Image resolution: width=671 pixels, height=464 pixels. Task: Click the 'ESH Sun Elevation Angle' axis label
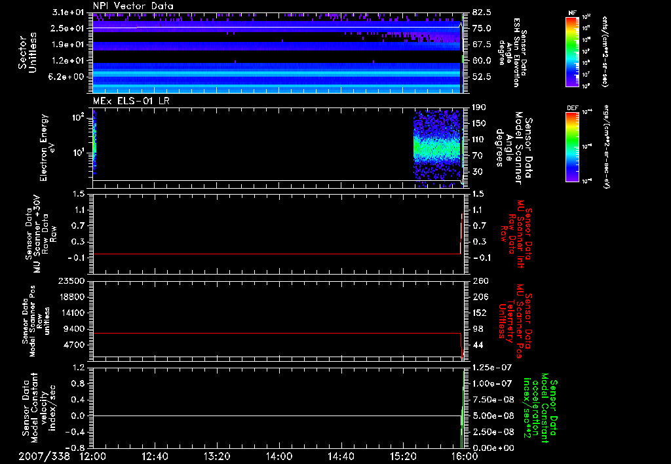tap(512, 52)
